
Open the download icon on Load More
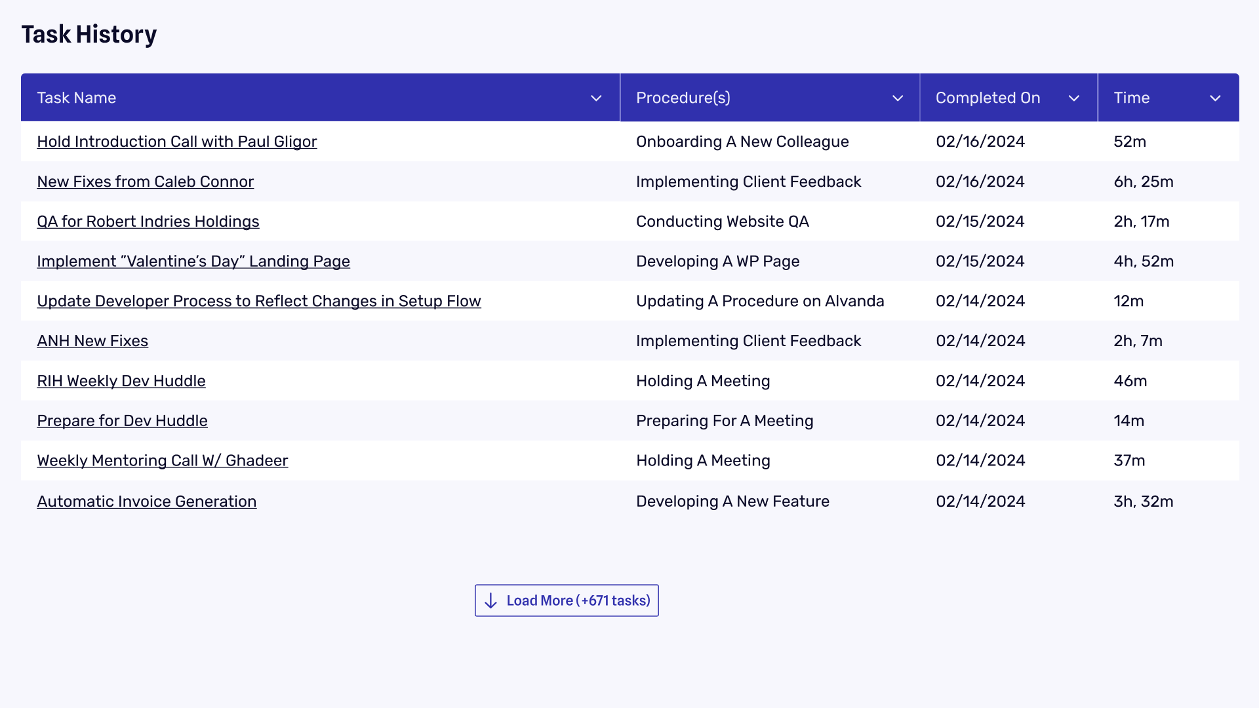click(491, 600)
